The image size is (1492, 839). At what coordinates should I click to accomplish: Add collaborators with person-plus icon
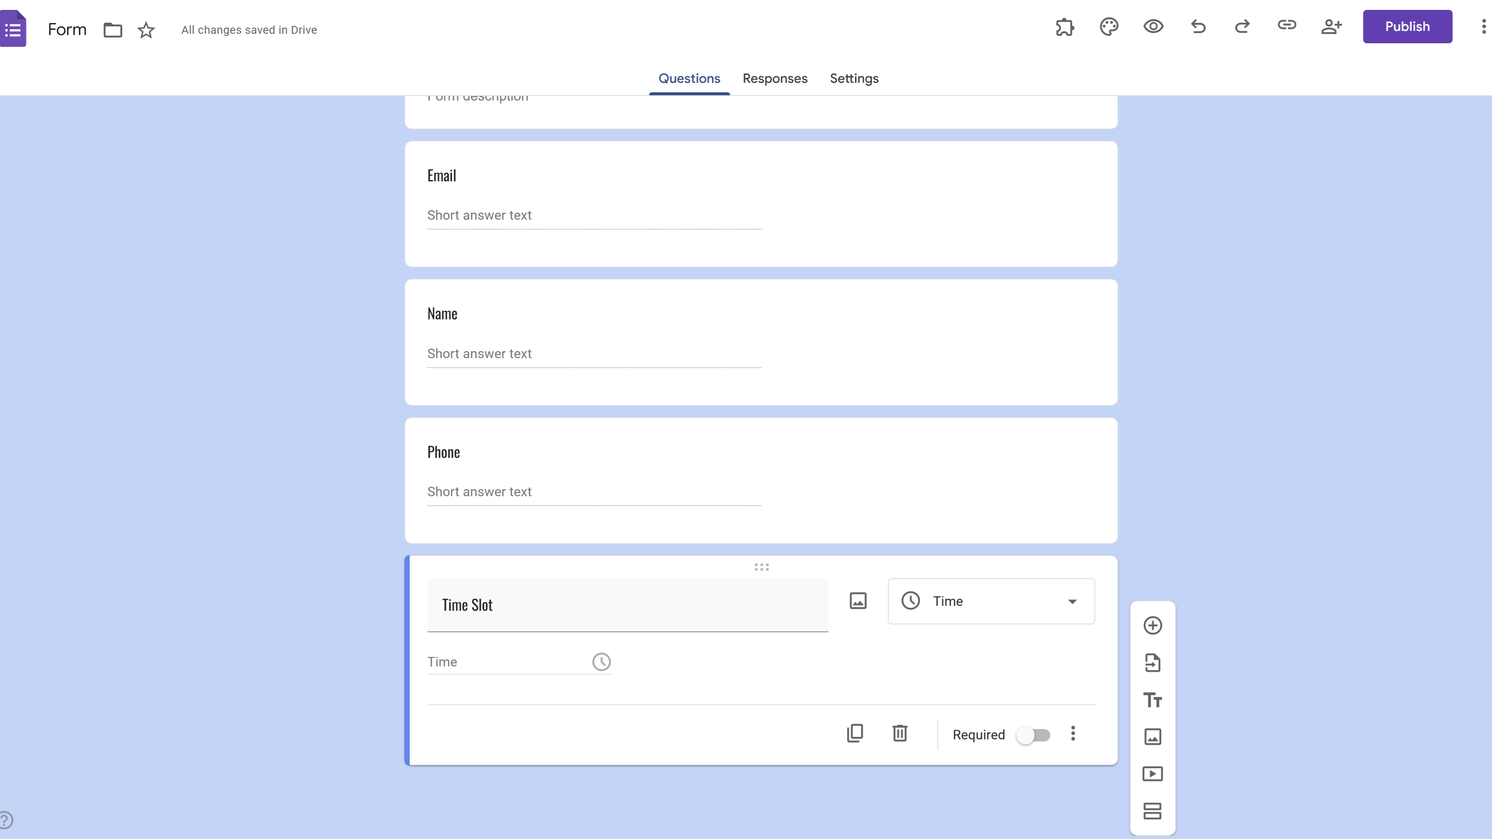coord(1331,27)
